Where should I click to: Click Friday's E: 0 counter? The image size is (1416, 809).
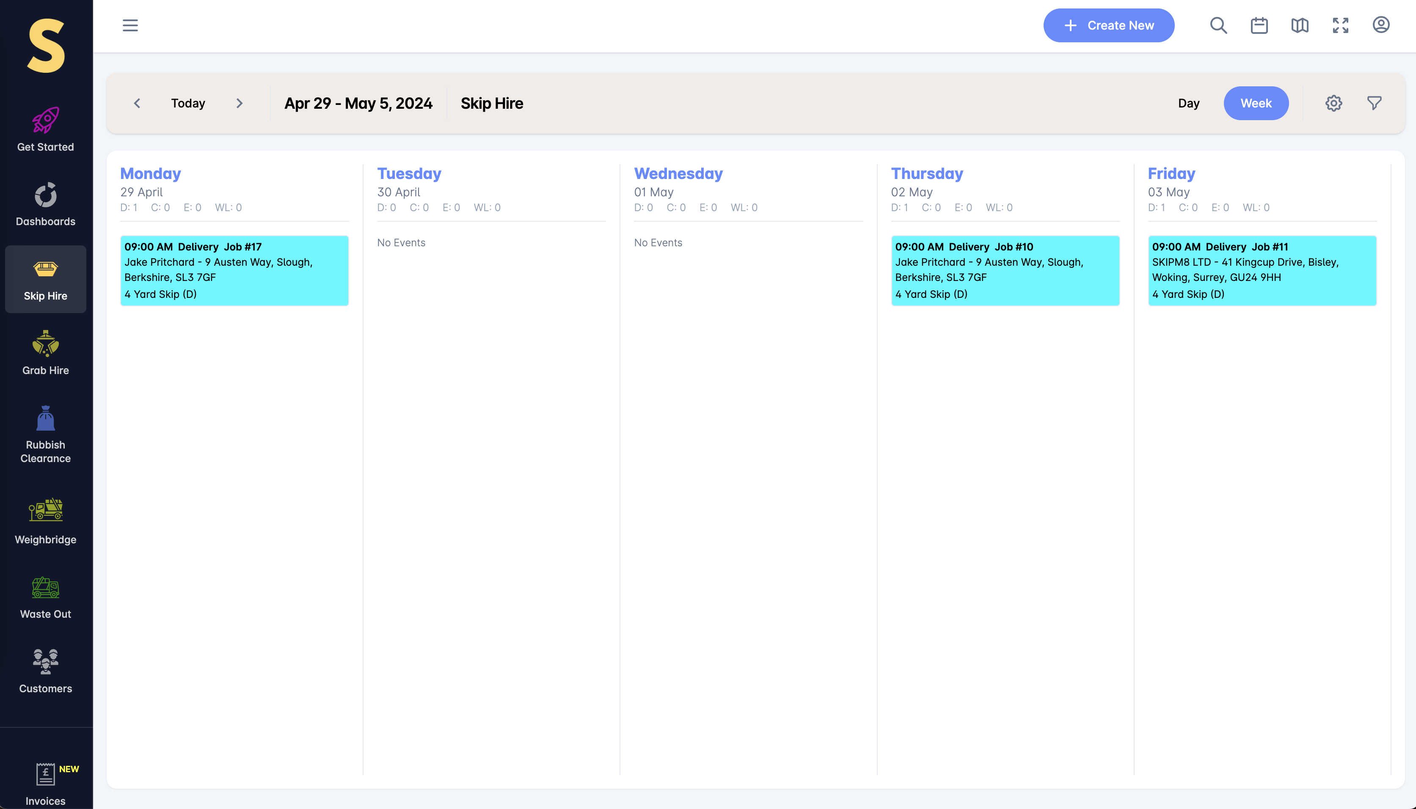(x=1220, y=207)
